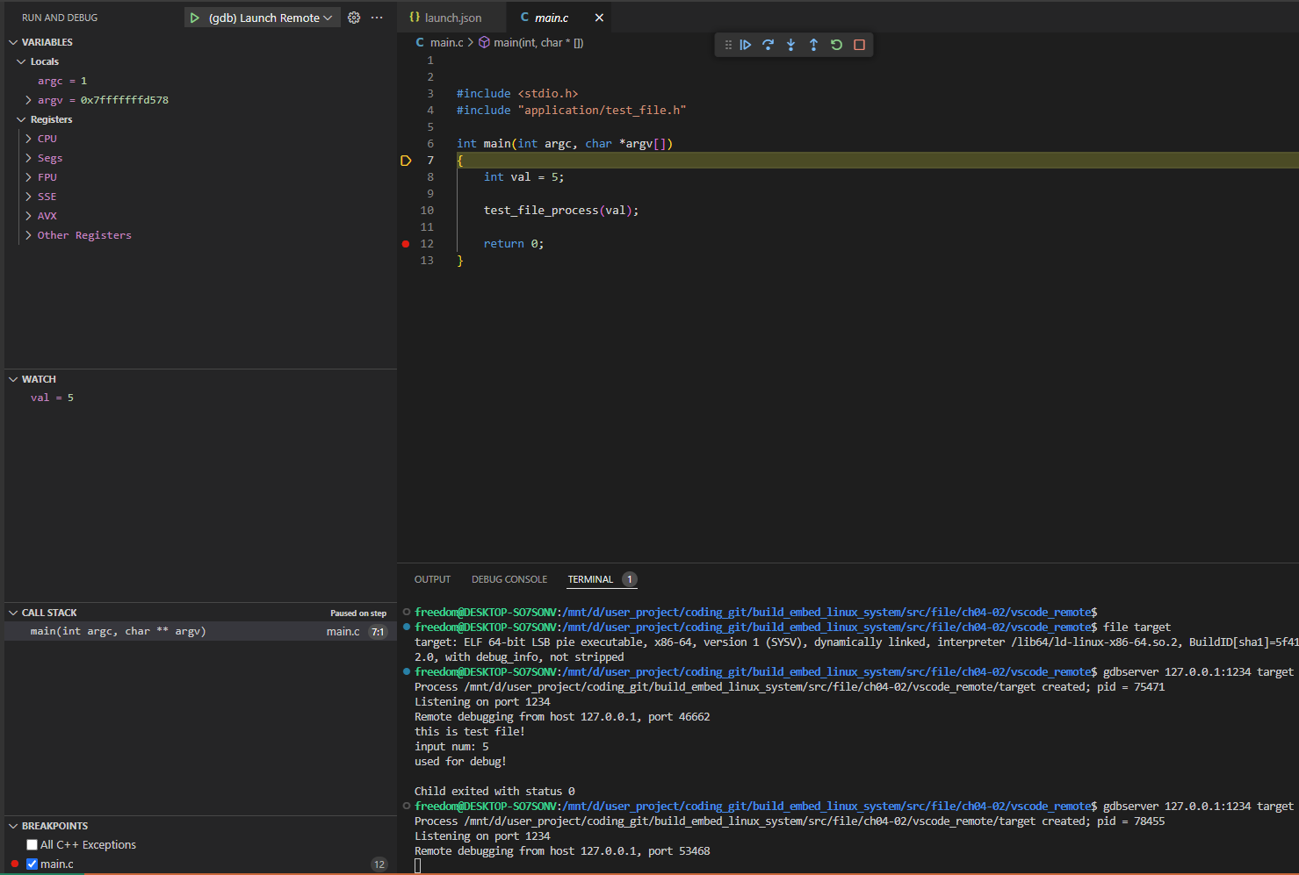Collapse the VARIABLES section

click(x=13, y=42)
